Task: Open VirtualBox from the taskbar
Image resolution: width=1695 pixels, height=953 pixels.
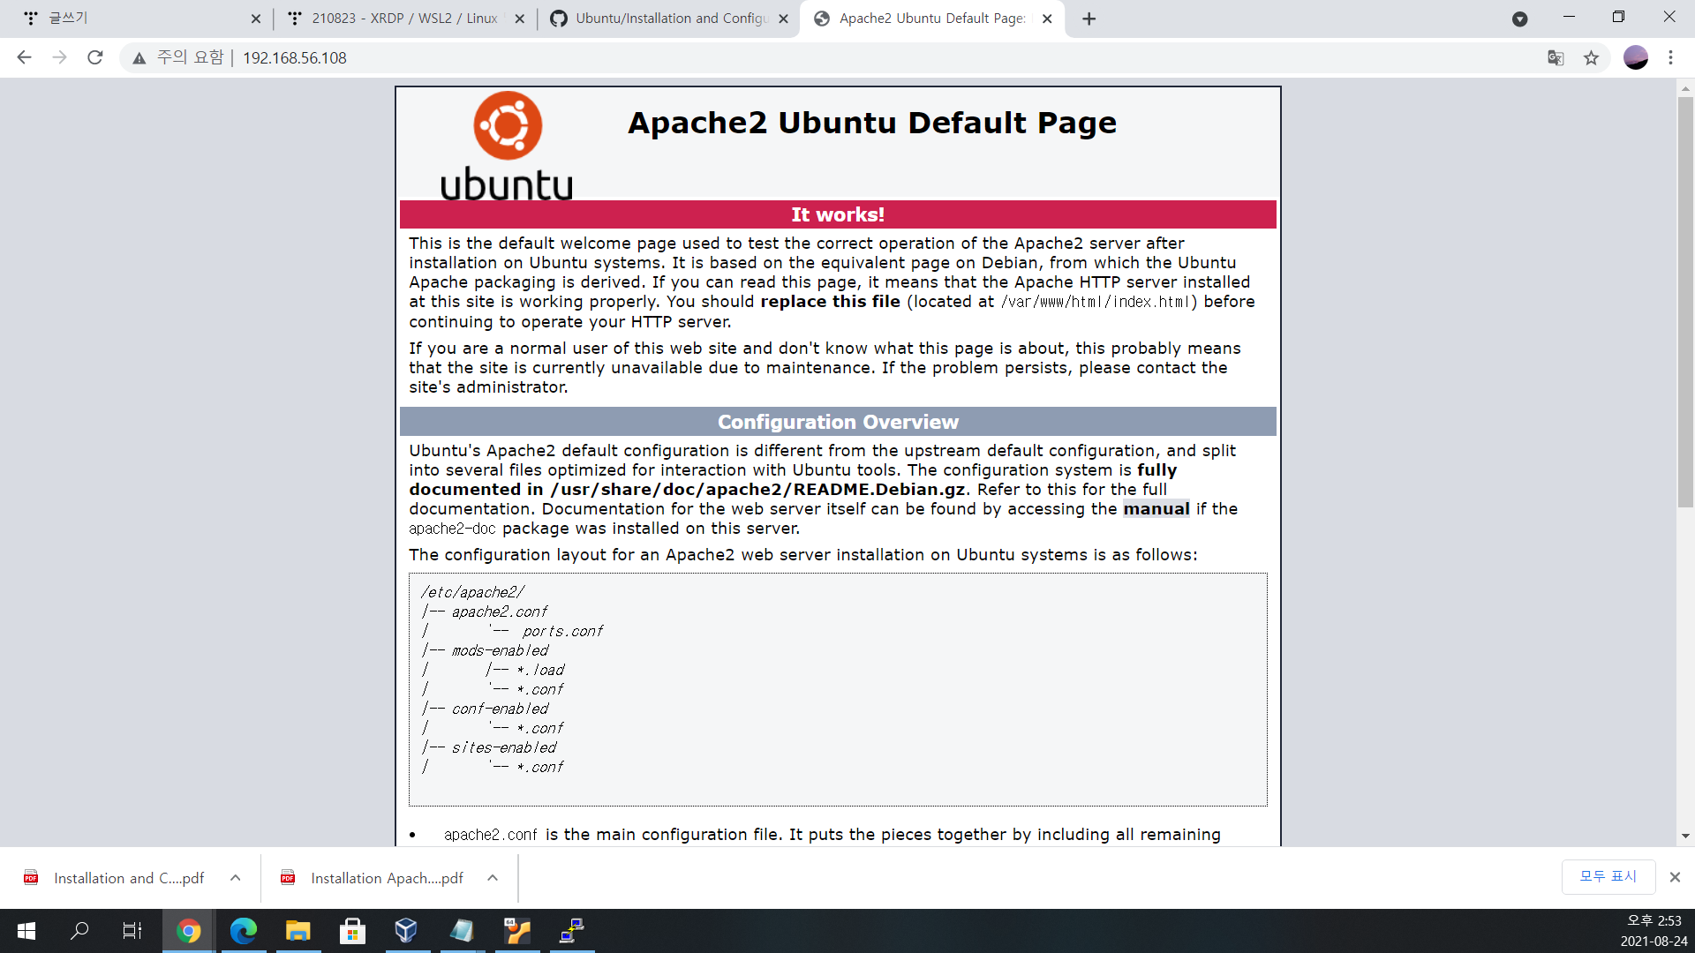Action: (x=406, y=930)
